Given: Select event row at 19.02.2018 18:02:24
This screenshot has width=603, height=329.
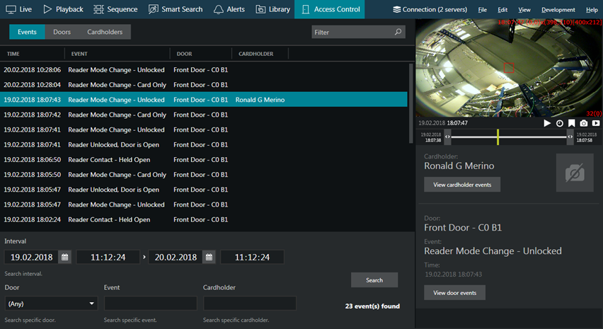Looking at the screenshot, I should pos(203,219).
